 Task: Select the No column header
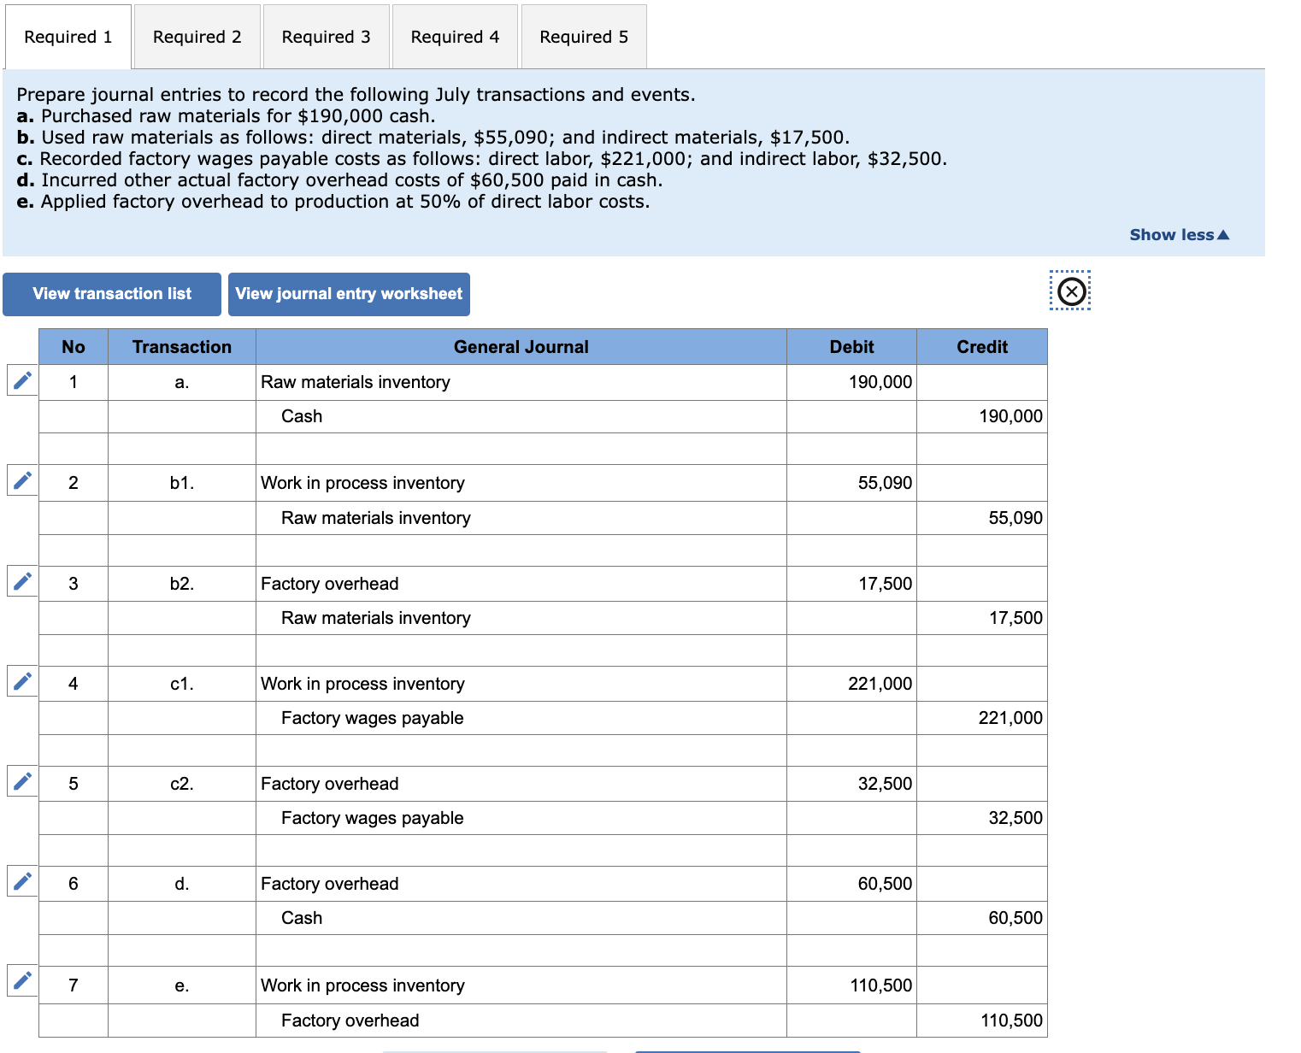point(74,347)
